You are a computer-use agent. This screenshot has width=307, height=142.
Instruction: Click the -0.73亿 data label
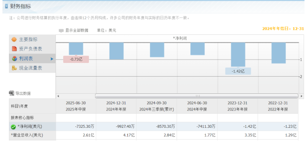(76, 59)
